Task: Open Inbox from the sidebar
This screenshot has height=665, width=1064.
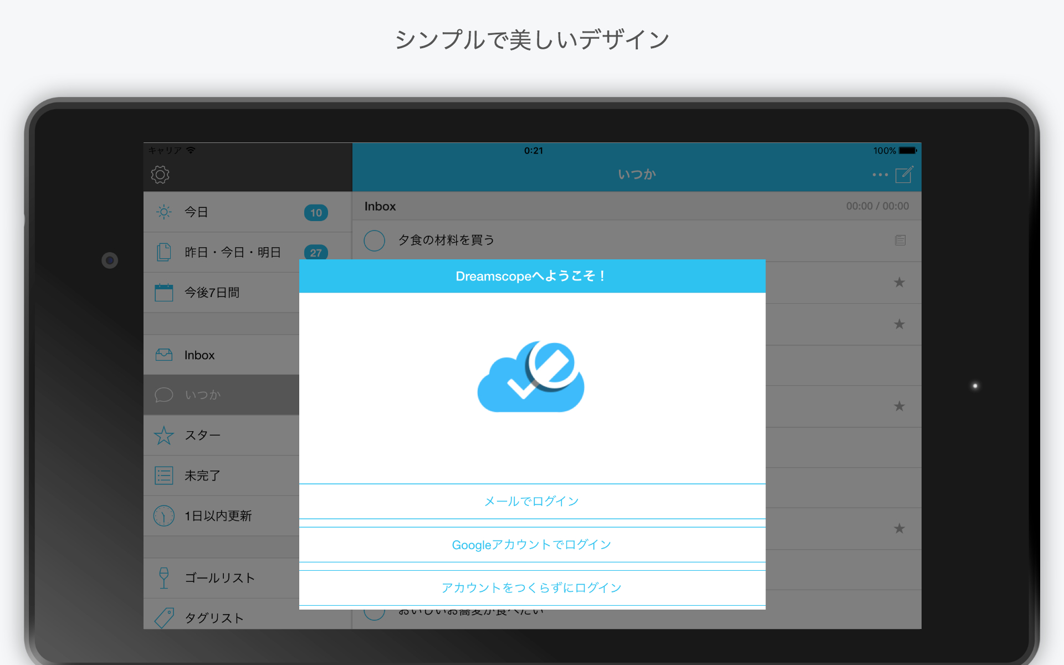Action: (222, 355)
